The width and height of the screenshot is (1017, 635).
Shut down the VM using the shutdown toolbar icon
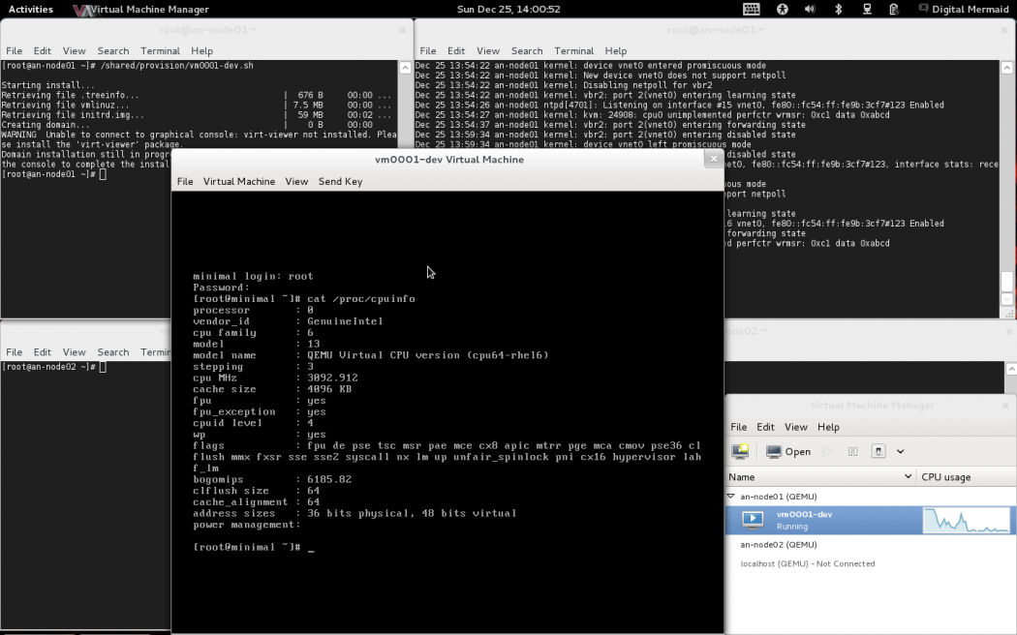pyautogui.click(x=878, y=451)
